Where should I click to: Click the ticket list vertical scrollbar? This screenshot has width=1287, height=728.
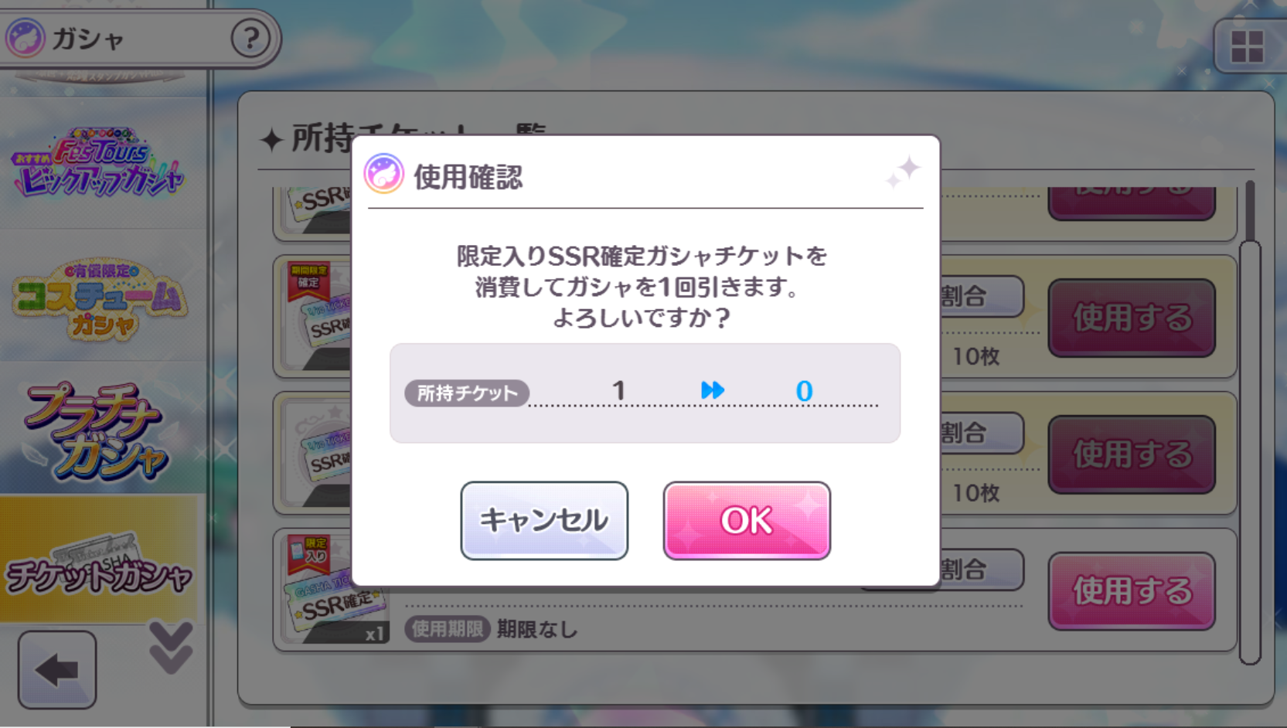point(1250,452)
